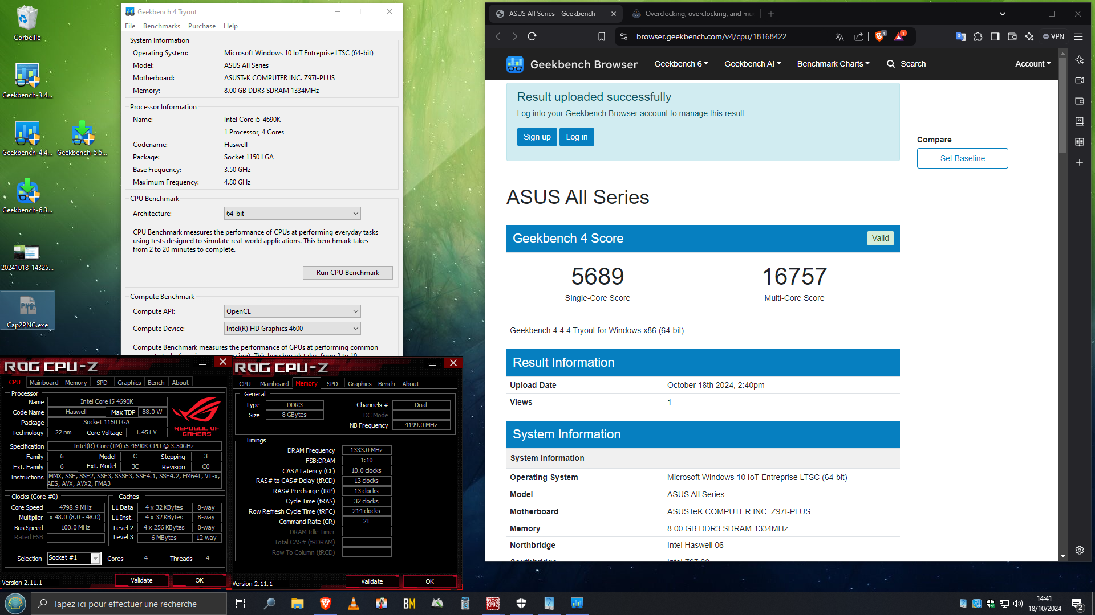Viewport: 1095px width, 615px height.
Task: Expand the Compute Device dropdown
Action: (x=292, y=329)
